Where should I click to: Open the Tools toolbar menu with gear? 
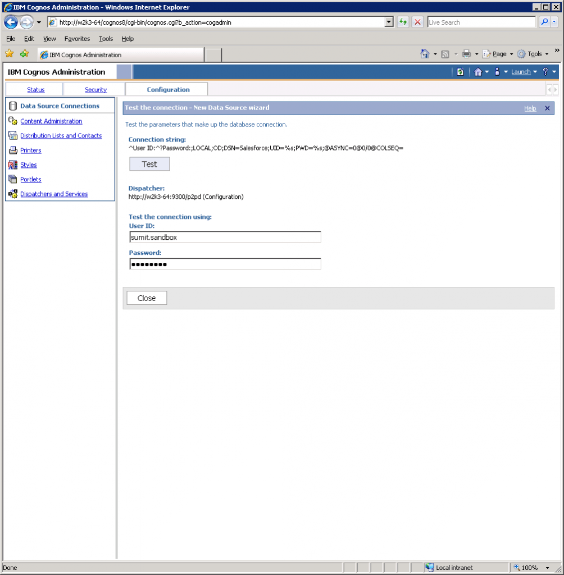(x=533, y=54)
